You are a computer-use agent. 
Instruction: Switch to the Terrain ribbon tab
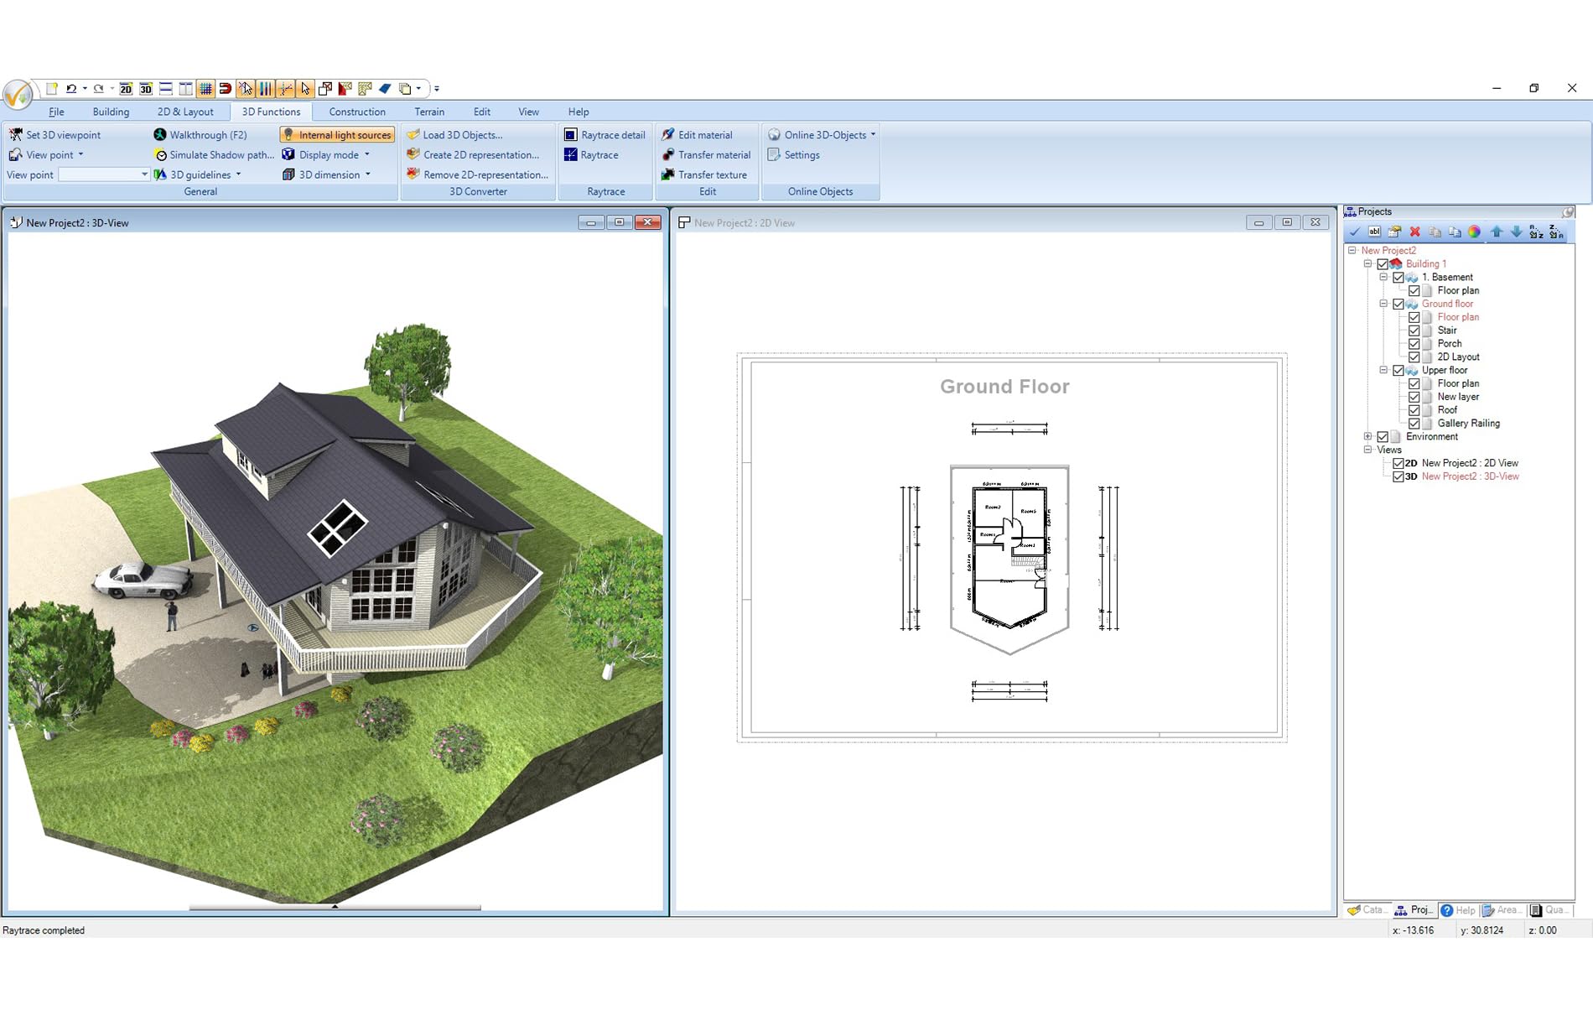pyautogui.click(x=429, y=112)
